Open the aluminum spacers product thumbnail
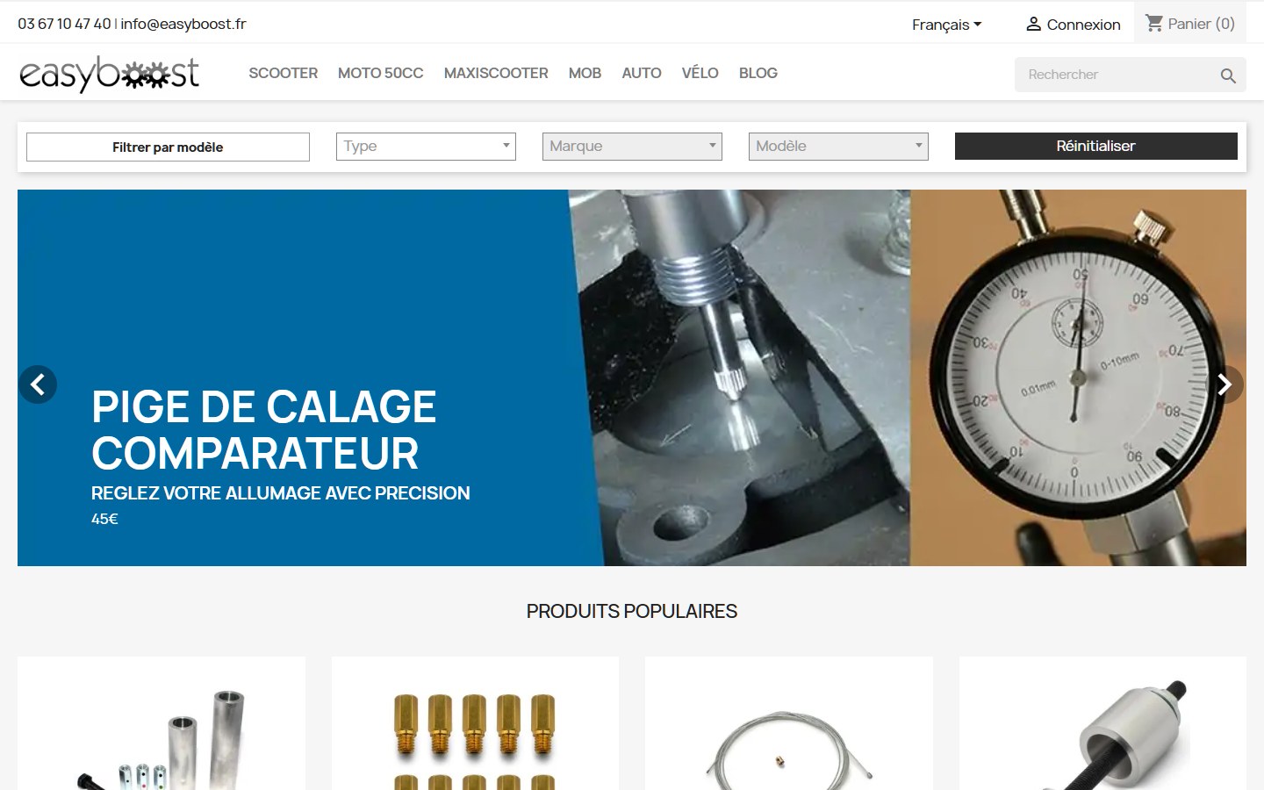 pos(162,724)
